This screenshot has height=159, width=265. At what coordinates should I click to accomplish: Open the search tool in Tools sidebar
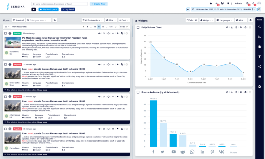(x=259, y=27)
